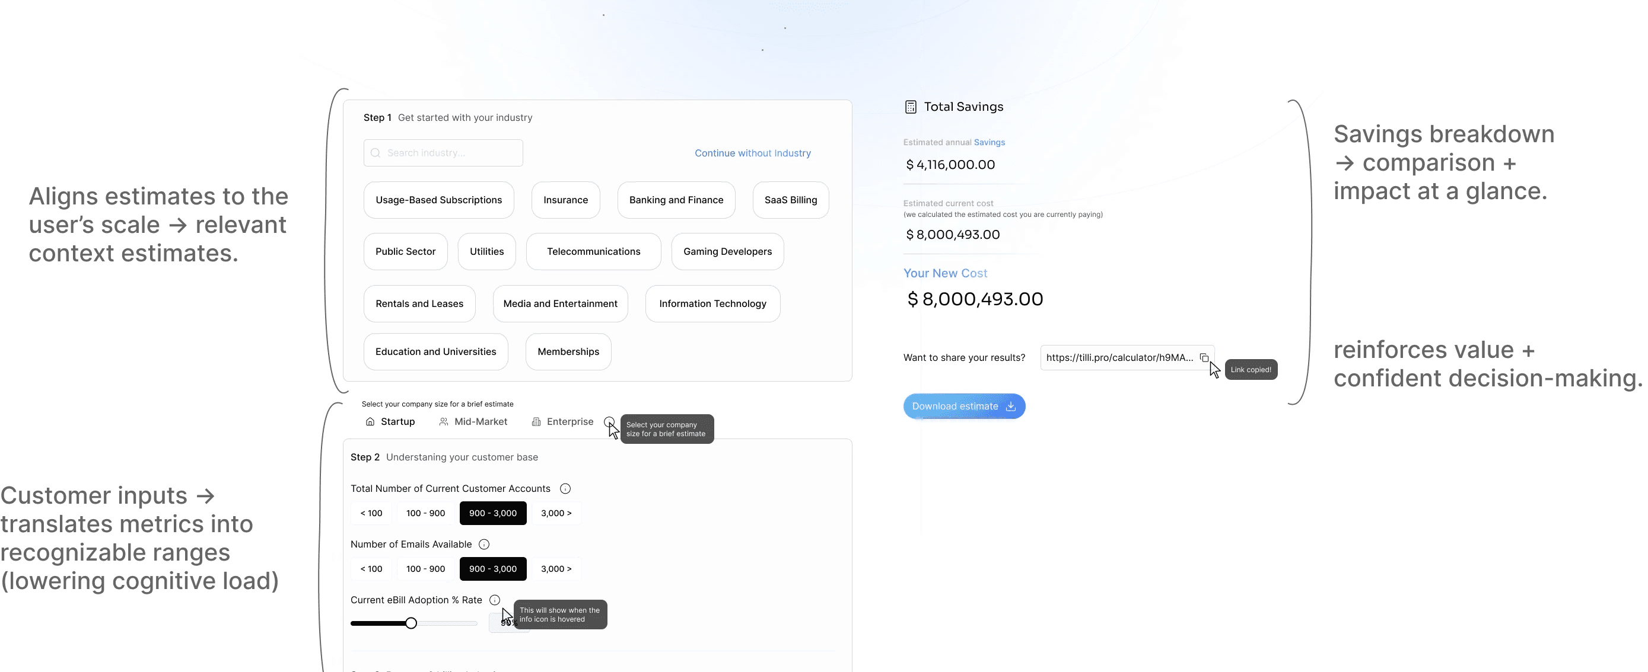Click the magnifier icon in industry search

pos(376,153)
